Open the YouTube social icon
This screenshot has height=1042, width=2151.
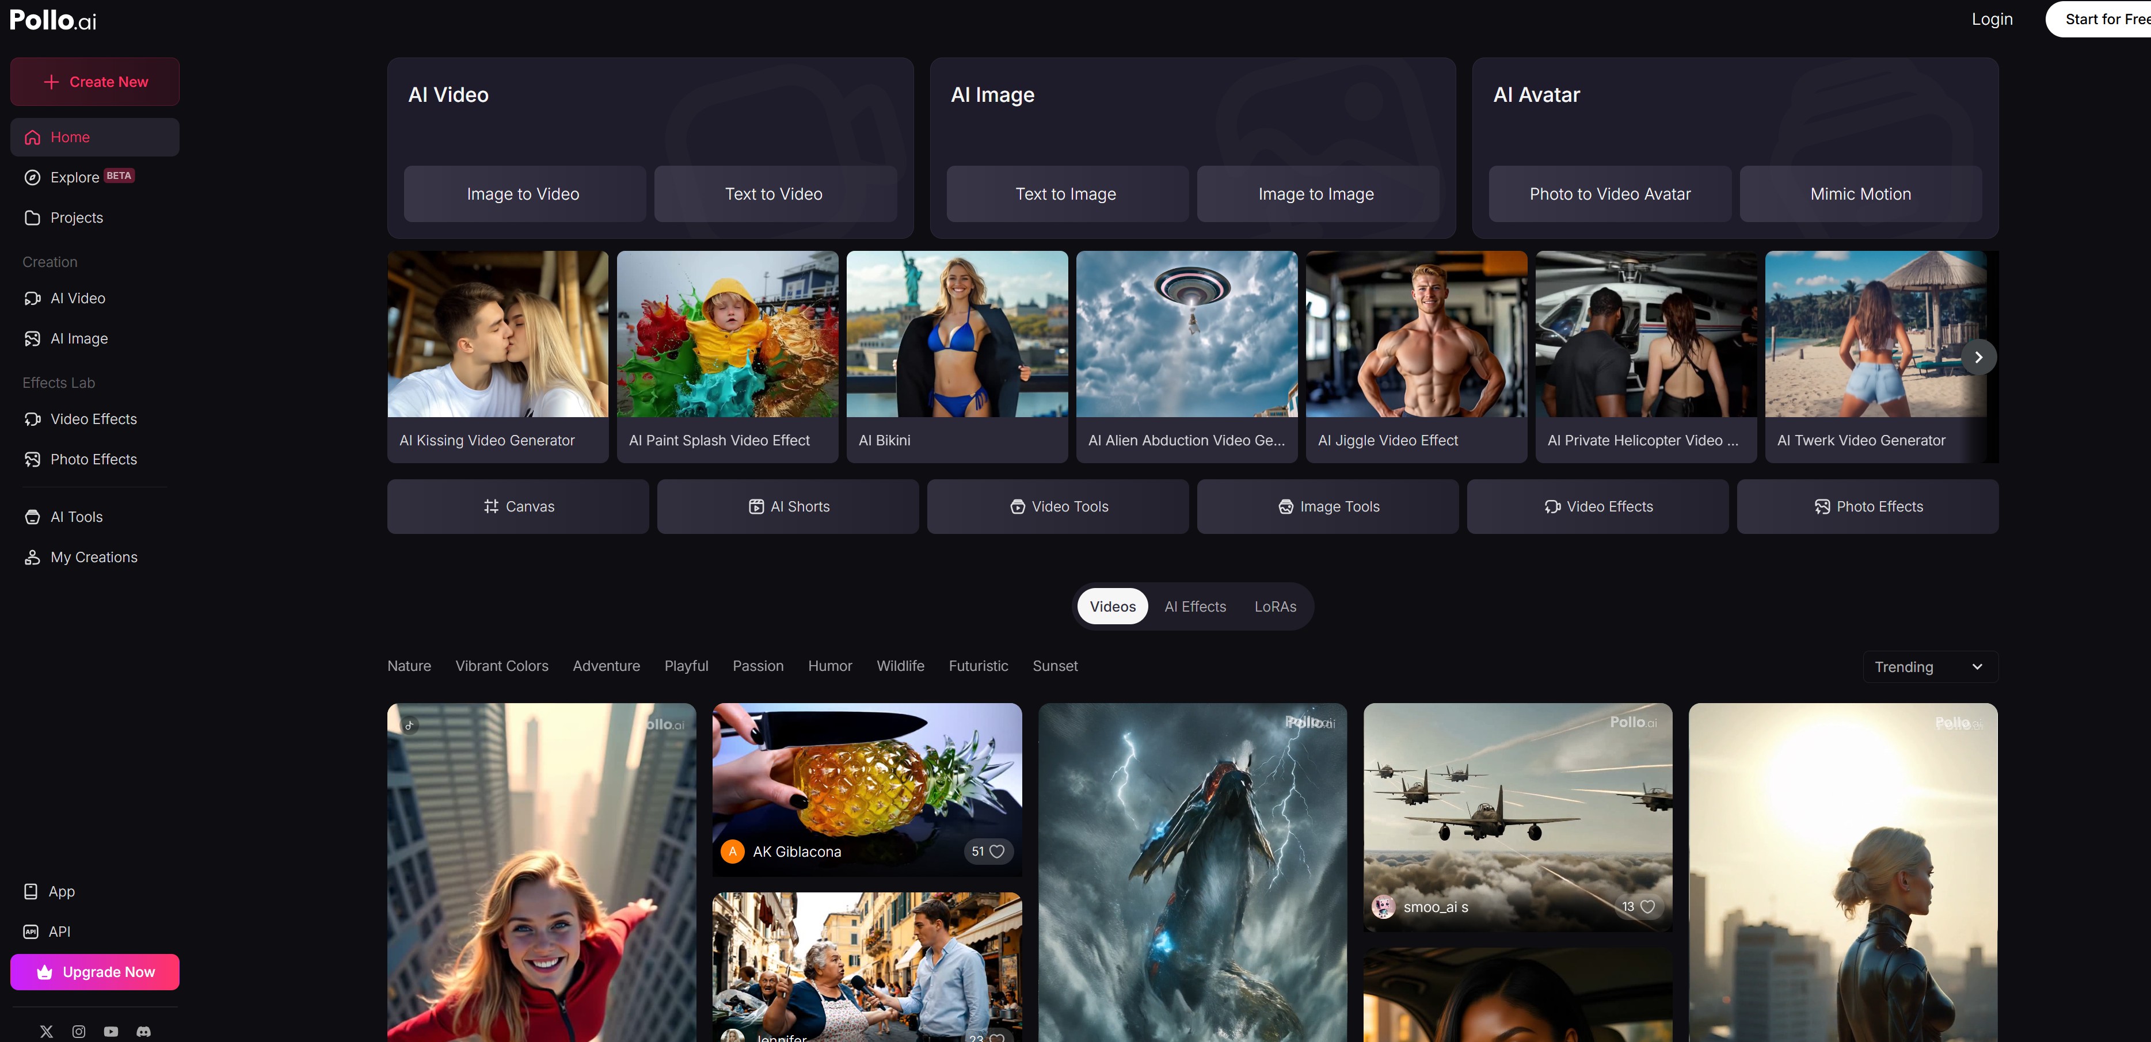(111, 1031)
